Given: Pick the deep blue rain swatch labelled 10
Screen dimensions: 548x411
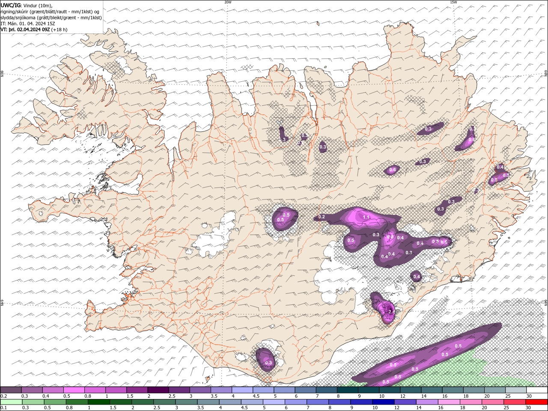Looking at the screenshot, I should (384, 402).
